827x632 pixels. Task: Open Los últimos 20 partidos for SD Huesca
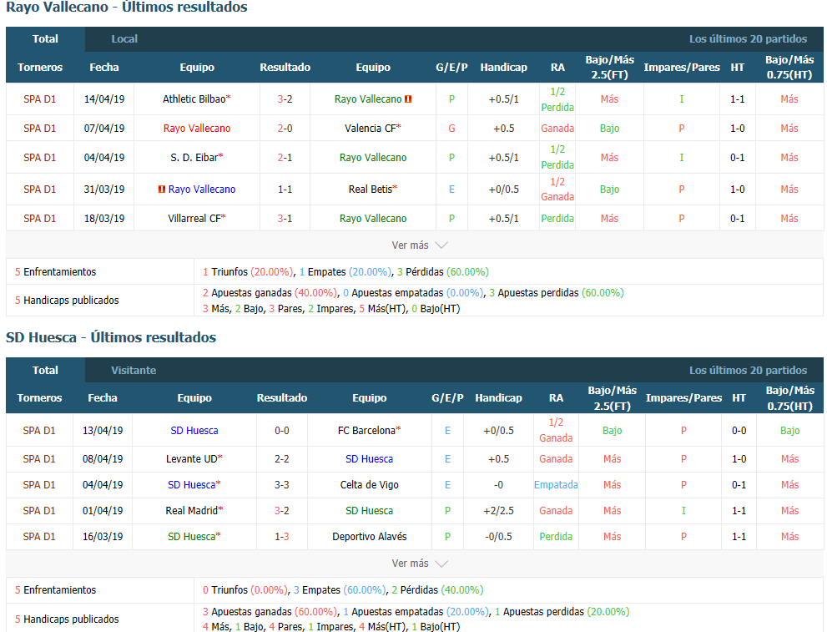tap(748, 371)
